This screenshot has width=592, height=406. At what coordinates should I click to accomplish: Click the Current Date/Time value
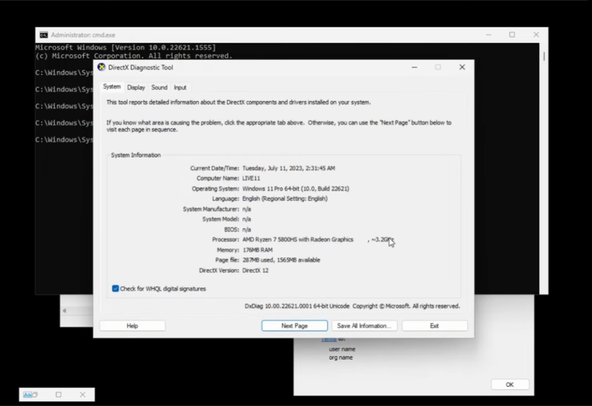[x=289, y=168]
